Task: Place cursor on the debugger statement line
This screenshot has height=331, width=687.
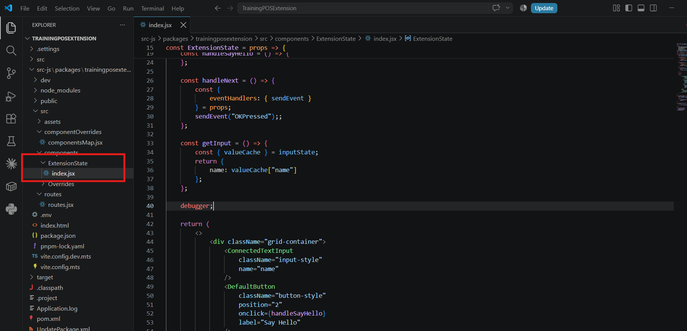Action: (x=419, y=206)
